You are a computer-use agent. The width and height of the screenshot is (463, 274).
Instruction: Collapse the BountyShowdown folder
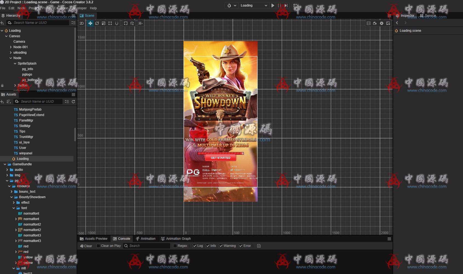coord(12,197)
